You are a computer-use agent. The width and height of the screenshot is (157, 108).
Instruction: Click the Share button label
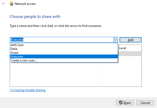[127, 103]
